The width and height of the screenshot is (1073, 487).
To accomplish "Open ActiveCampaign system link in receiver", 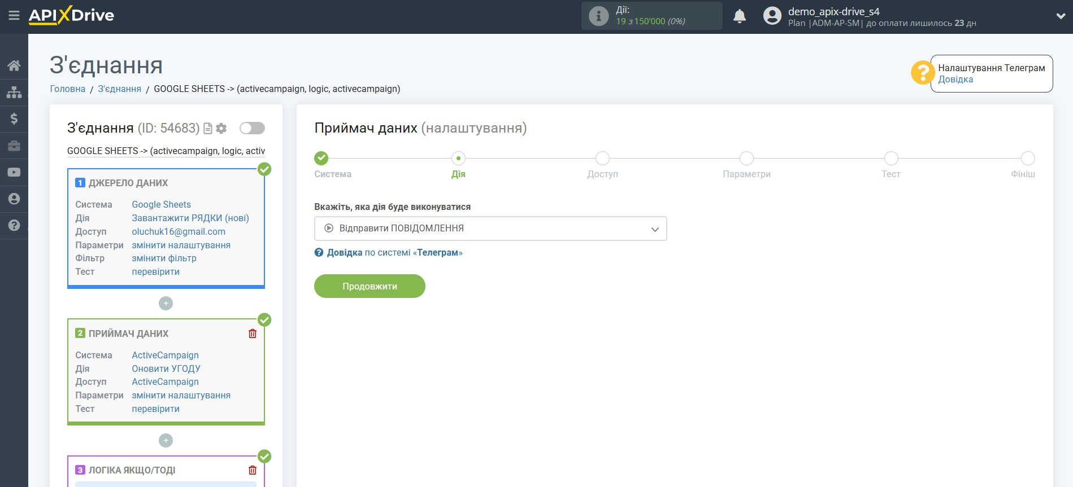I will click(166, 356).
